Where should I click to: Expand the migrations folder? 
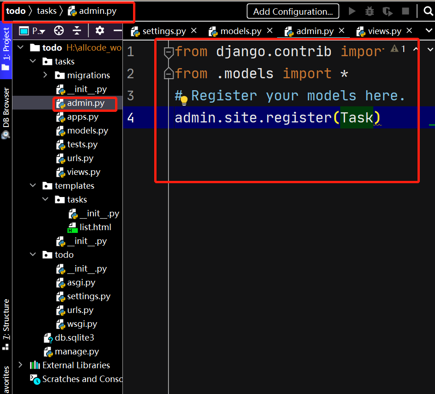pos(45,75)
